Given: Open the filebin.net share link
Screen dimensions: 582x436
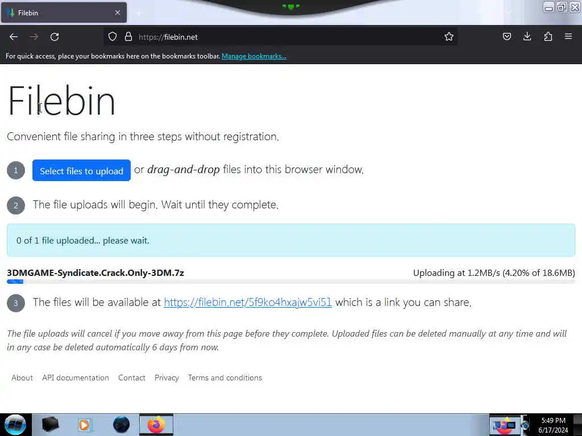Looking at the screenshot, I should (248, 302).
